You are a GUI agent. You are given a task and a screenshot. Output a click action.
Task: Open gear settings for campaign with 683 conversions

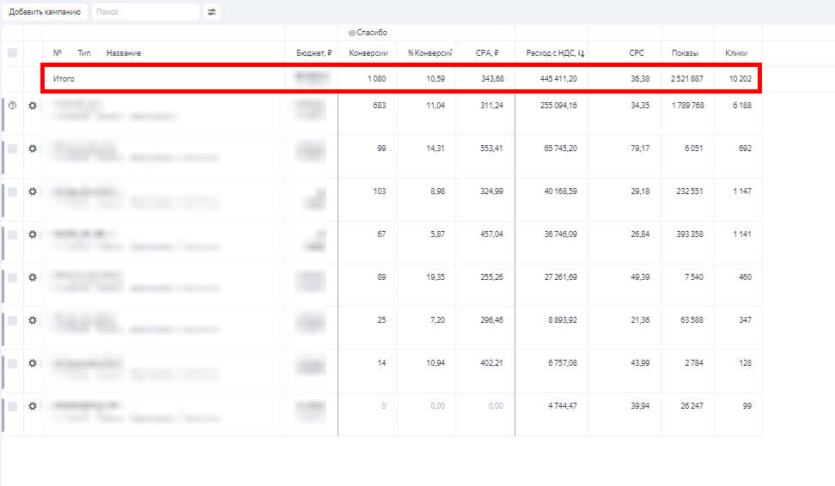coord(33,106)
